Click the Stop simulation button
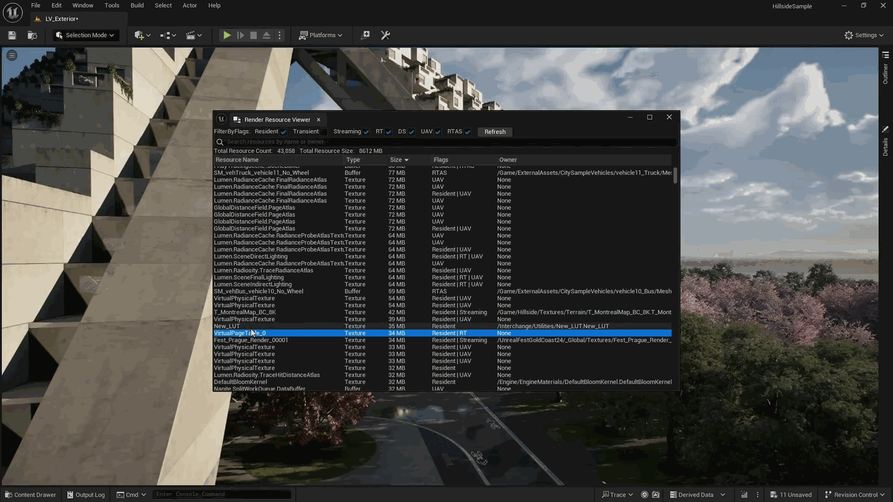This screenshot has width=893, height=502. click(253, 35)
